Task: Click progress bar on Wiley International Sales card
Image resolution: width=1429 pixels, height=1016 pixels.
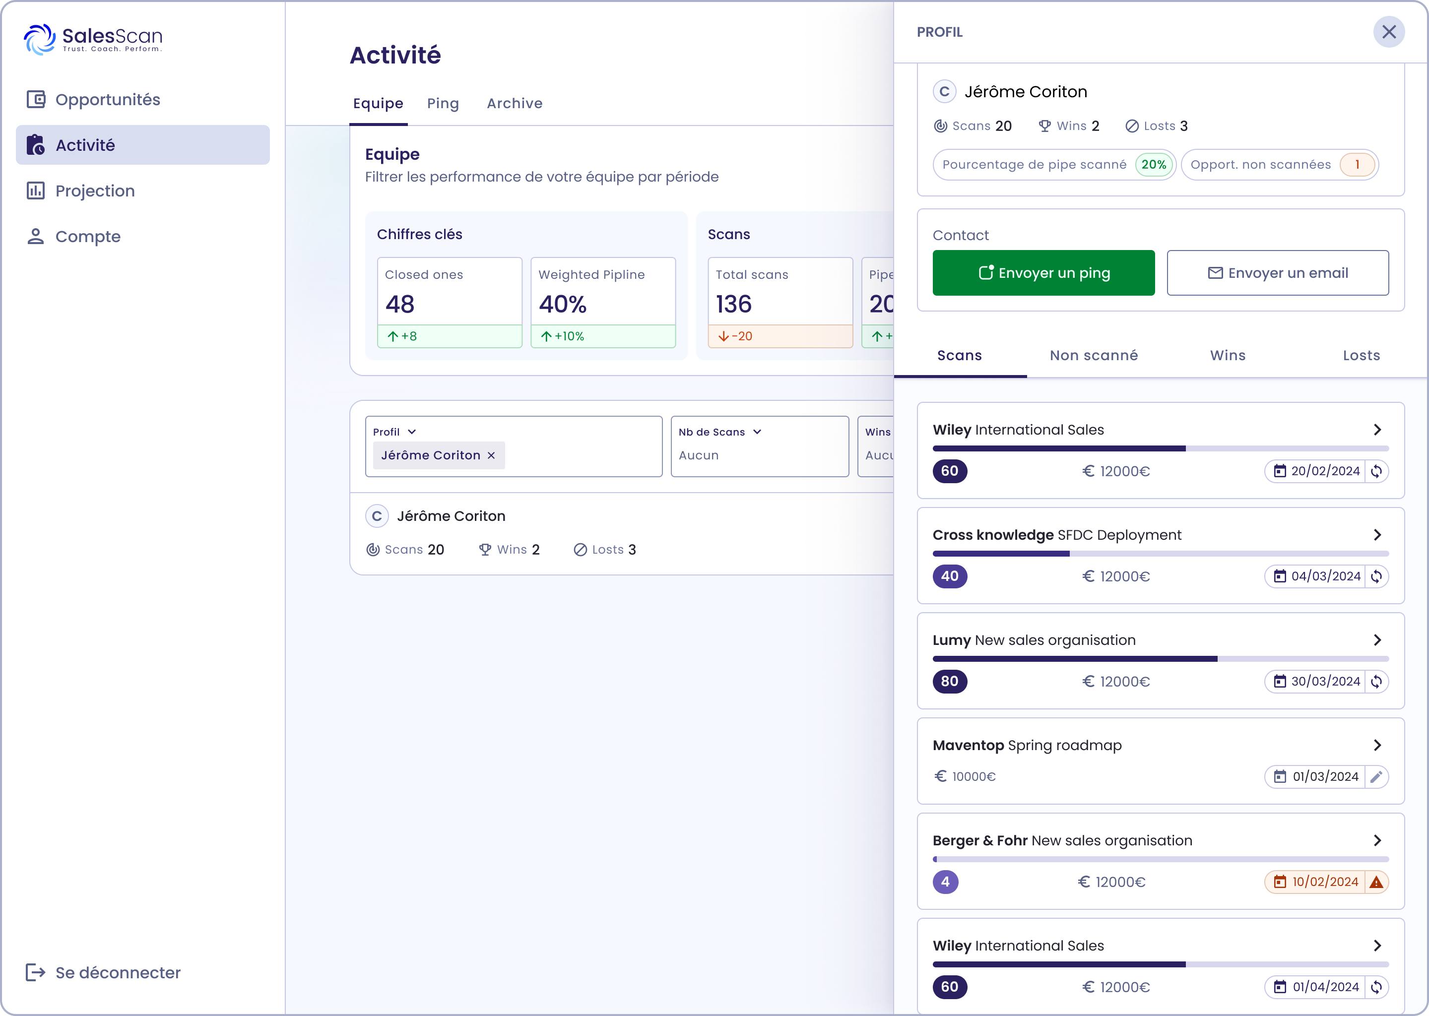Action: 1160,448
